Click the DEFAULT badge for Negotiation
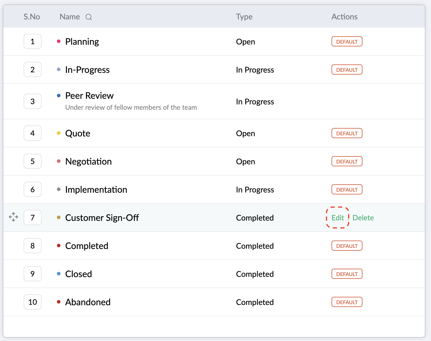 [x=347, y=161]
